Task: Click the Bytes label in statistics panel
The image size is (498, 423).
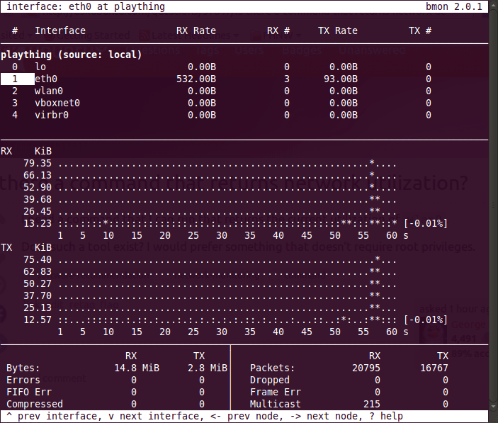Action: 23,368
